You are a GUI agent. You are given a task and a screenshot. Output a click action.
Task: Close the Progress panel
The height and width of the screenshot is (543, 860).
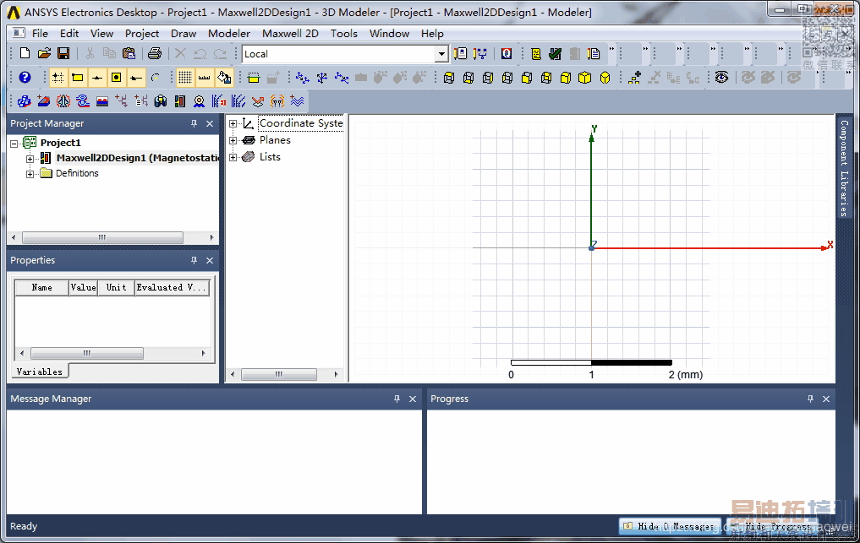coord(826,399)
